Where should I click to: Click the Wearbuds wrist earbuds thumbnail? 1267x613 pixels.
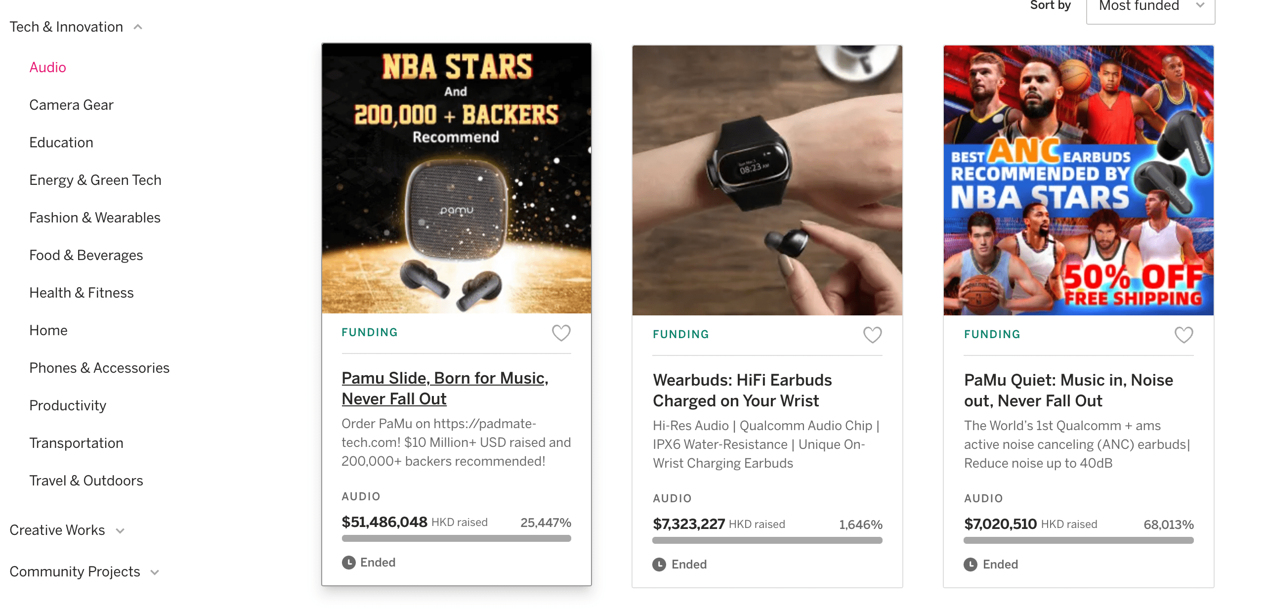[767, 180]
